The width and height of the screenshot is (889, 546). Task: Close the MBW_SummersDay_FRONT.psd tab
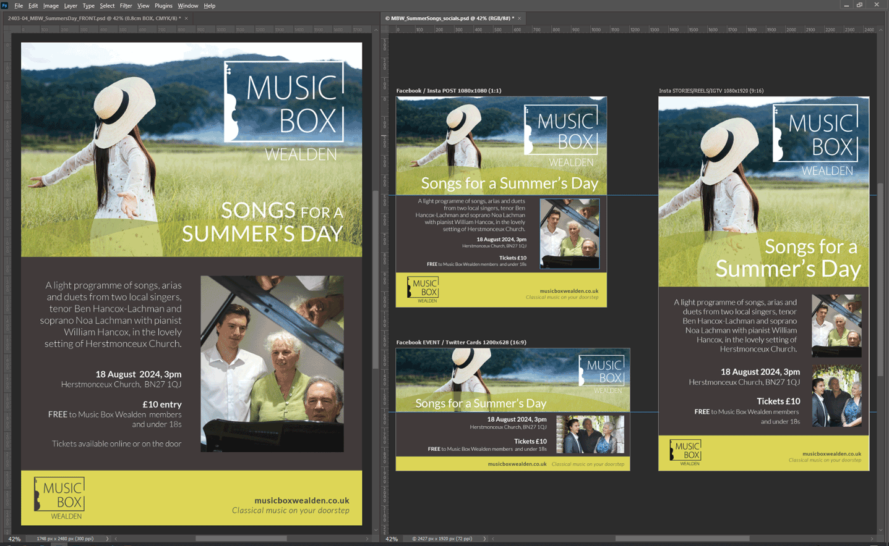[x=186, y=19]
